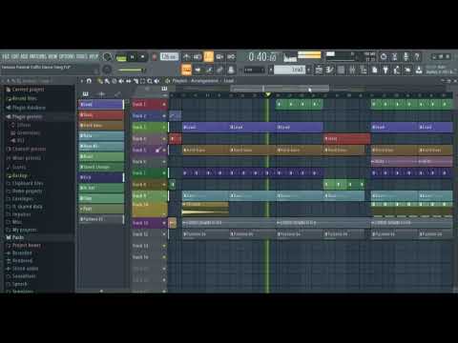The height and width of the screenshot is (343, 458).
Task: Click the main volume slider
Action: 132,71
